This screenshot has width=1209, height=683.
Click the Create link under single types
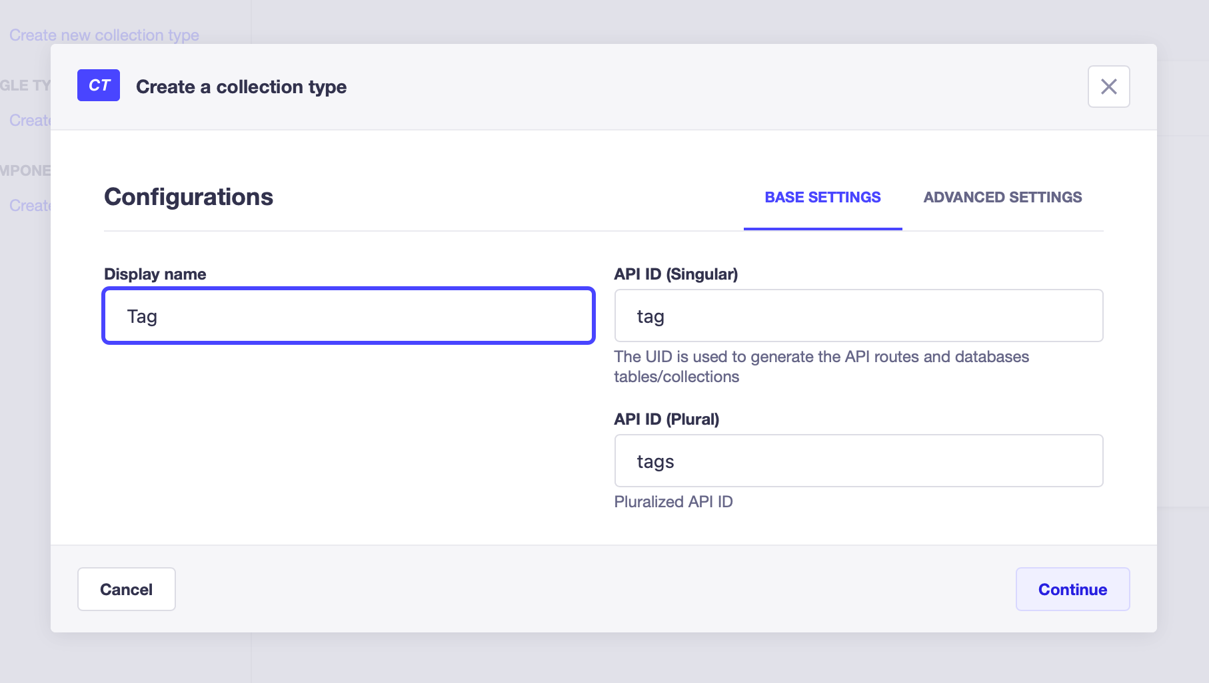click(30, 120)
